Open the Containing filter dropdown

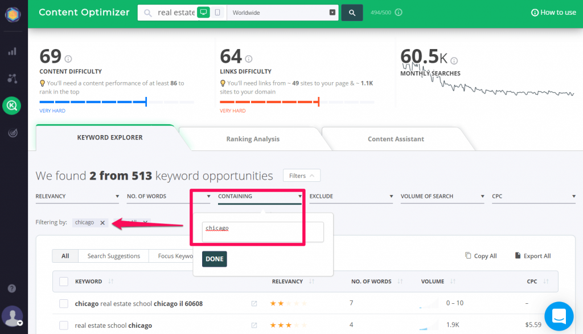[x=260, y=196]
